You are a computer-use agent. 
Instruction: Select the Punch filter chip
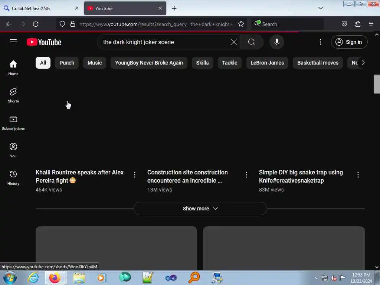click(x=67, y=63)
